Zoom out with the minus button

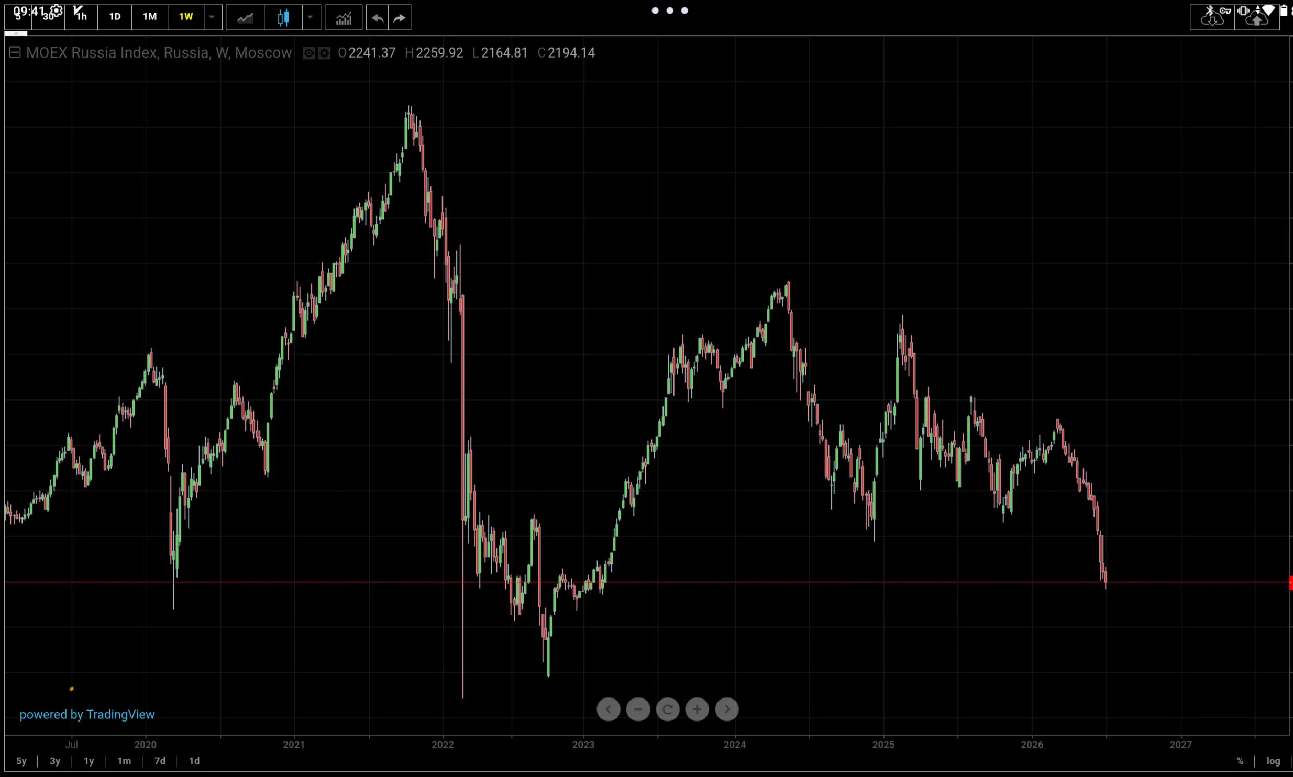coord(638,709)
